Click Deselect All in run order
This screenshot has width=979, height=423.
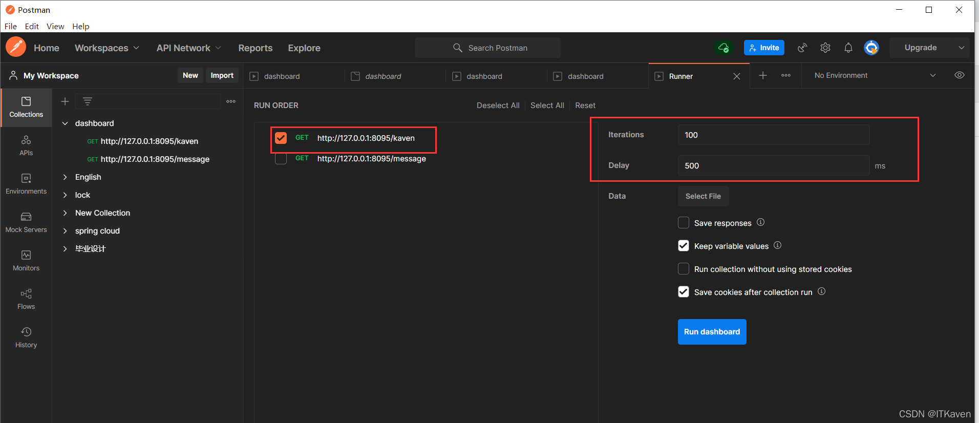pyautogui.click(x=498, y=105)
